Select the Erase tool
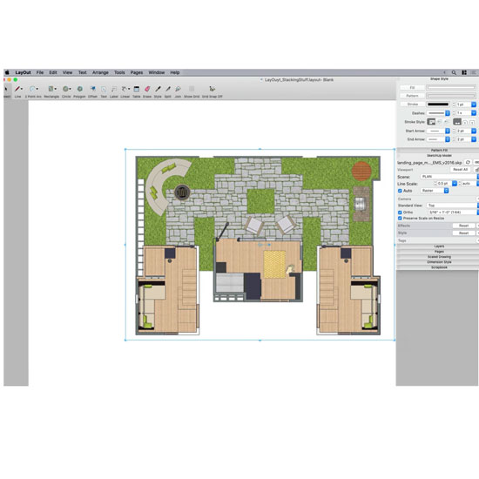The height and width of the screenshot is (479, 479). pyautogui.click(x=147, y=89)
